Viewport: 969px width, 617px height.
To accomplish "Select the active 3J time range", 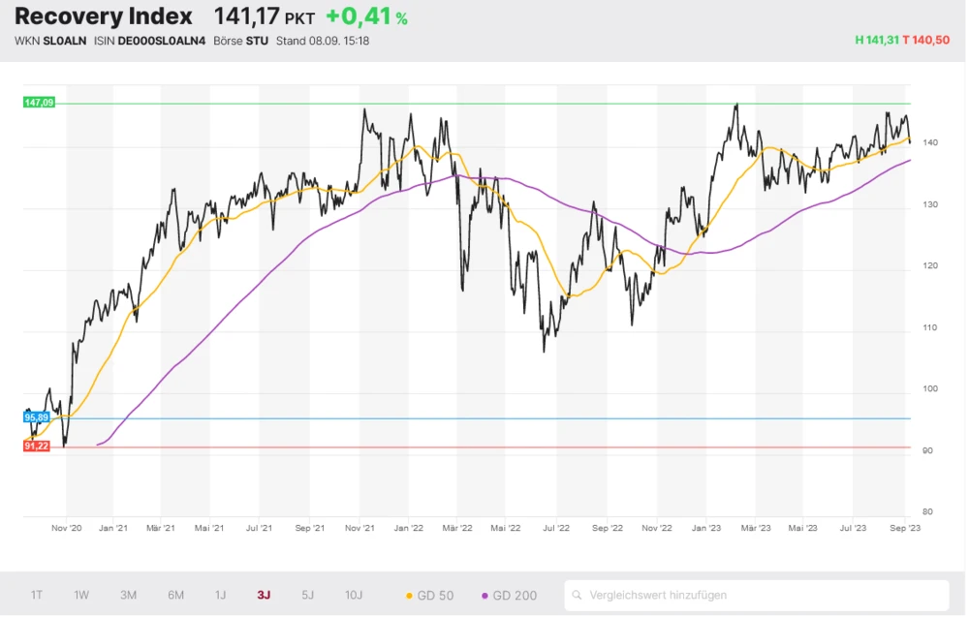I will [264, 595].
